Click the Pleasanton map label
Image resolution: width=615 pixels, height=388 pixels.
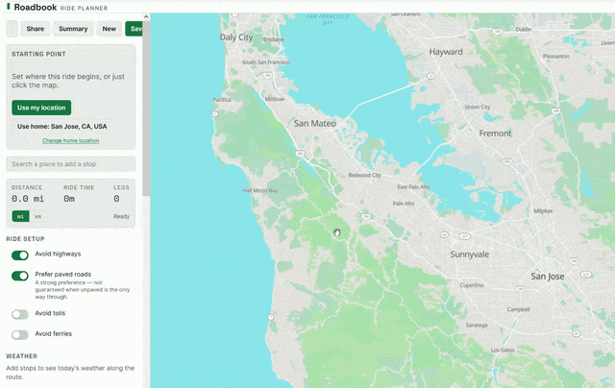[x=556, y=56]
